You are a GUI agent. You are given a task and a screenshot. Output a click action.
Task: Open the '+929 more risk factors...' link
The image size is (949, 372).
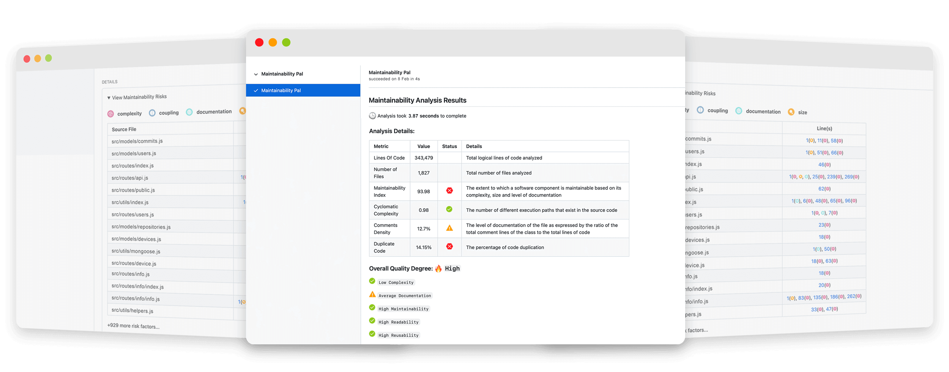coord(133,326)
